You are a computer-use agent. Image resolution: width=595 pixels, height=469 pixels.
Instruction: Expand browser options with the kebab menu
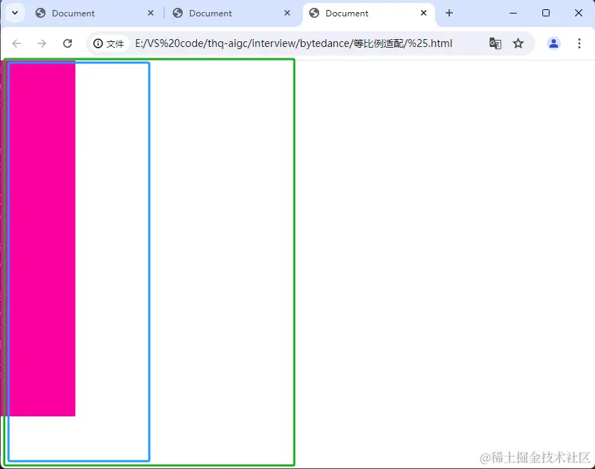tap(580, 43)
